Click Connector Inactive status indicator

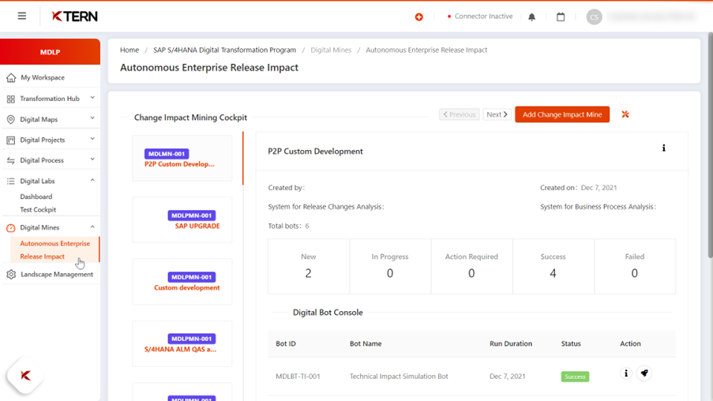click(480, 17)
